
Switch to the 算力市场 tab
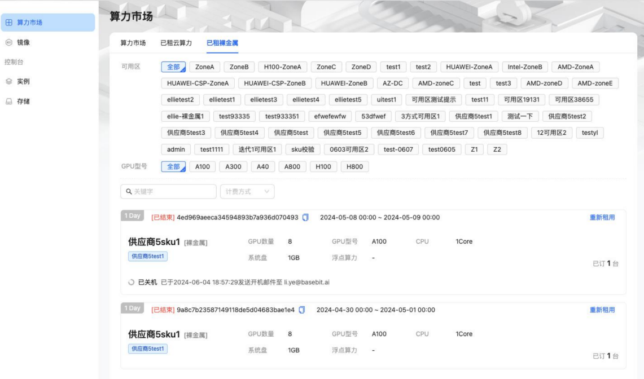(x=133, y=43)
